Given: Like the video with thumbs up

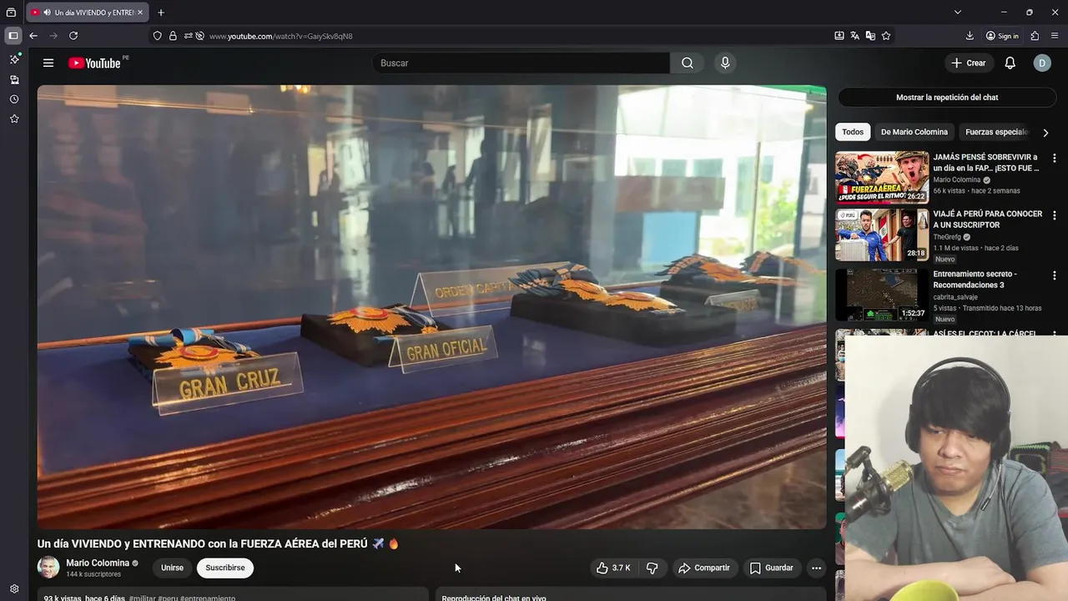Looking at the screenshot, I should pyautogui.click(x=613, y=568).
